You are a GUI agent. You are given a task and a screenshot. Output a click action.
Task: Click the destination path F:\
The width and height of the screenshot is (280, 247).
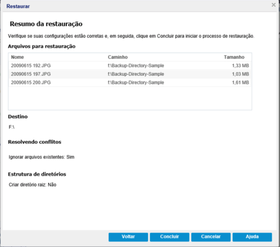click(x=12, y=127)
